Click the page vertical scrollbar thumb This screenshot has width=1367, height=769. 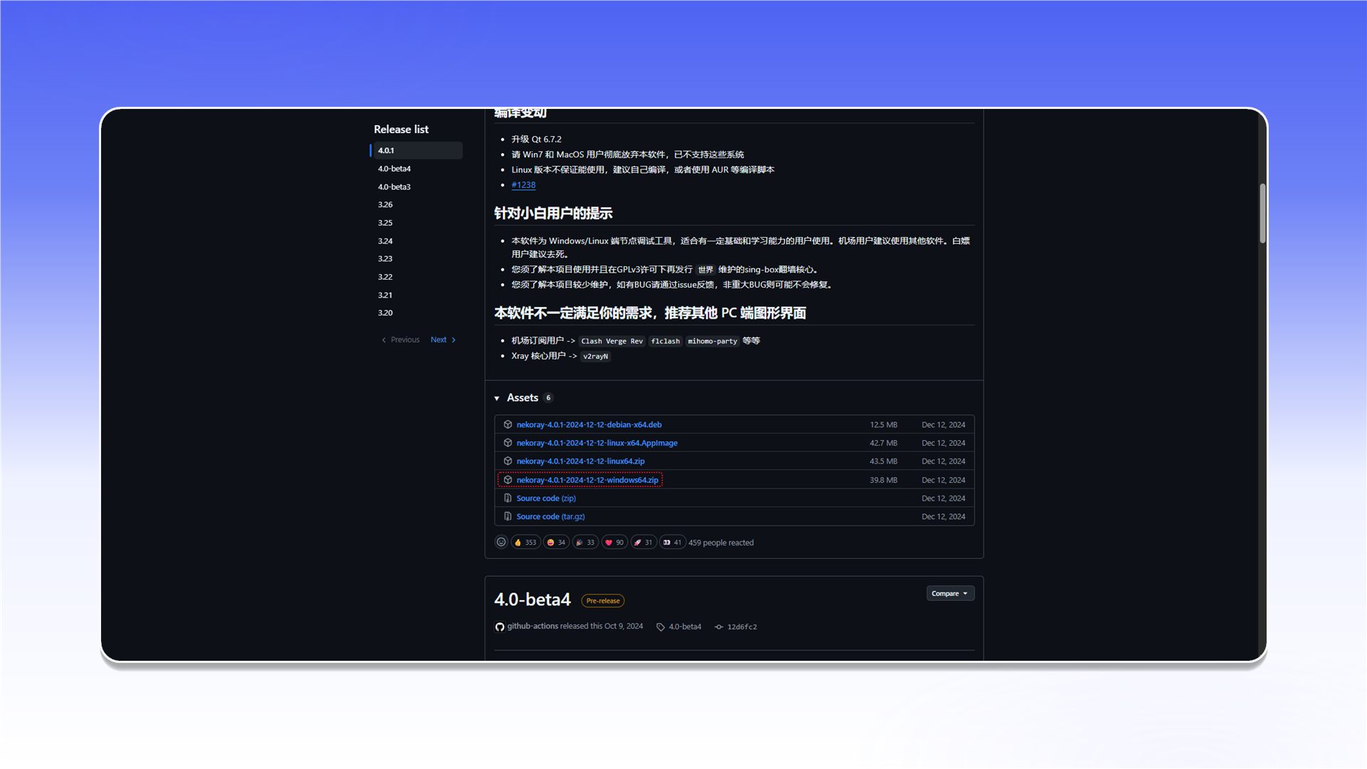click(x=1262, y=214)
